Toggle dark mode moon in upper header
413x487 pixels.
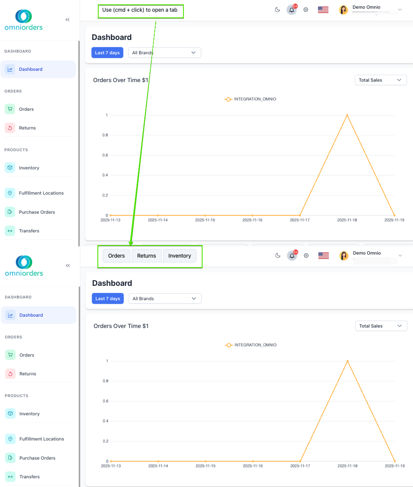tap(277, 10)
